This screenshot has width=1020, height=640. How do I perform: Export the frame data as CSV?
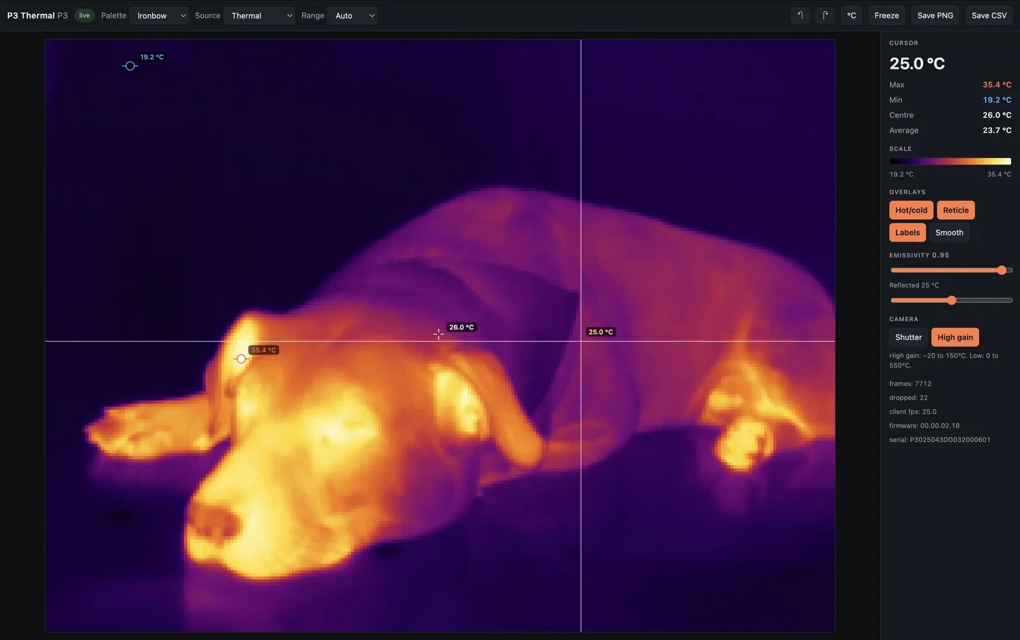point(989,15)
